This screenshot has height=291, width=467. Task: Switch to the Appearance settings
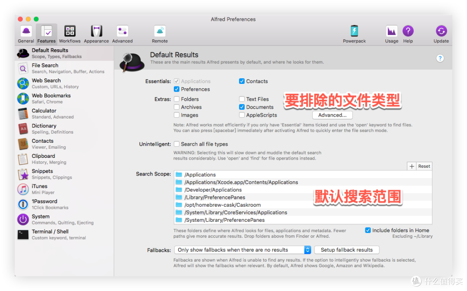click(96, 34)
